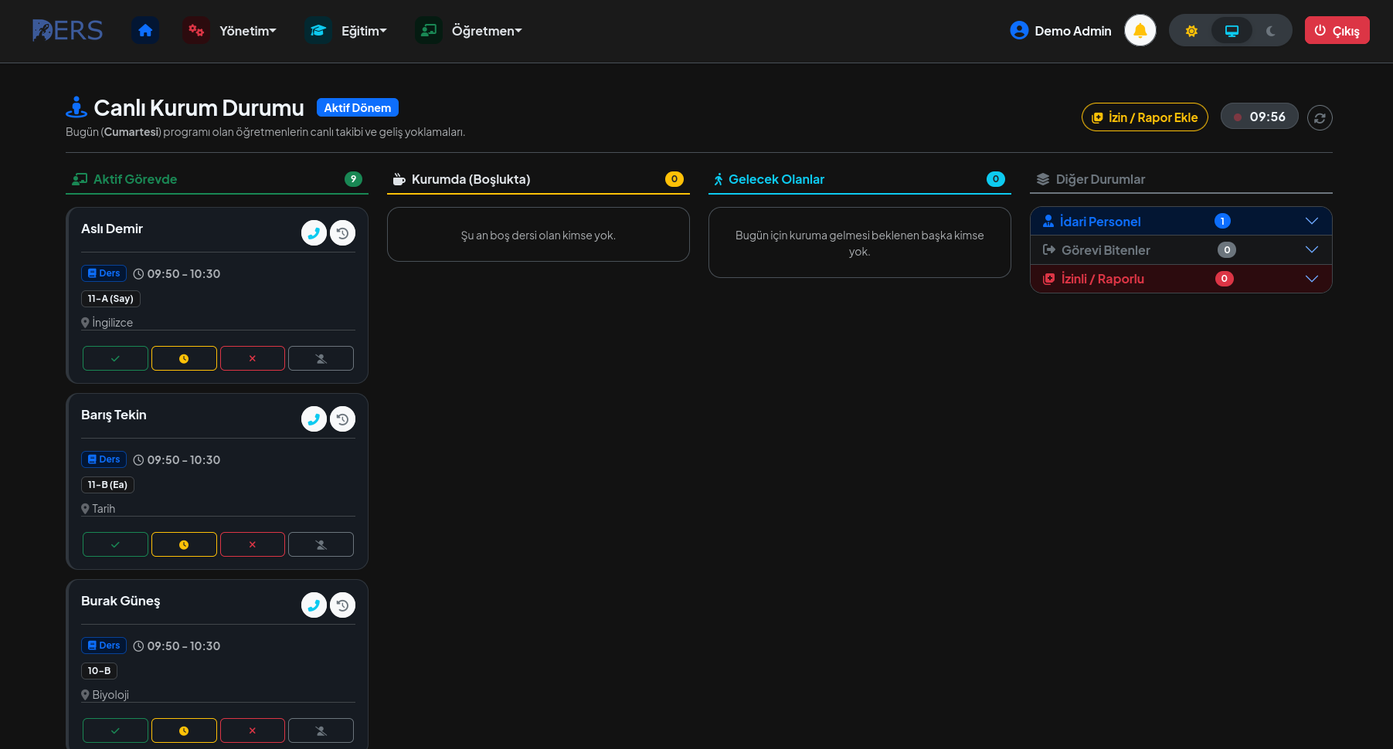The width and height of the screenshot is (1393, 749).
Task: Mark Burak Güneş present with green check
Action: (115, 730)
